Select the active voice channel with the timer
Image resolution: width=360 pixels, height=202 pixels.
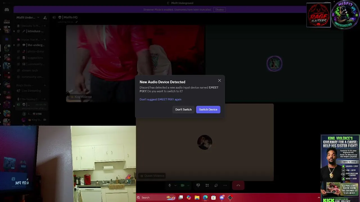(31, 106)
